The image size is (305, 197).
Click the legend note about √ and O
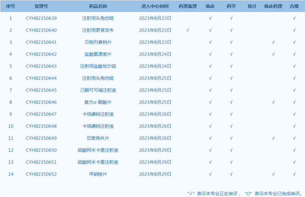pyautogui.click(x=245, y=193)
